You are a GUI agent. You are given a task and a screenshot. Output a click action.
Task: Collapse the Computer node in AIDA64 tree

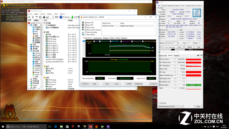pyautogui.click(x=29, y=25)
